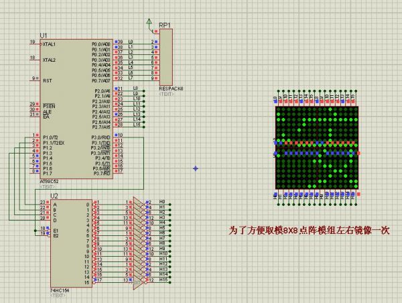Click the power terminal arrow above RP1
This screenshot has width=402, height=303.
[149, 23]
